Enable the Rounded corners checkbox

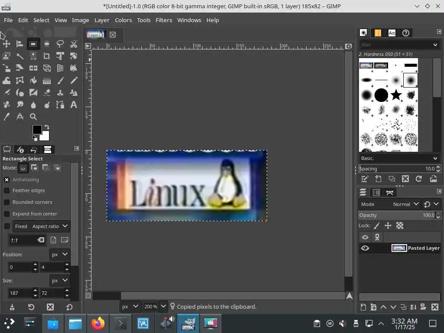pos(7,202)
